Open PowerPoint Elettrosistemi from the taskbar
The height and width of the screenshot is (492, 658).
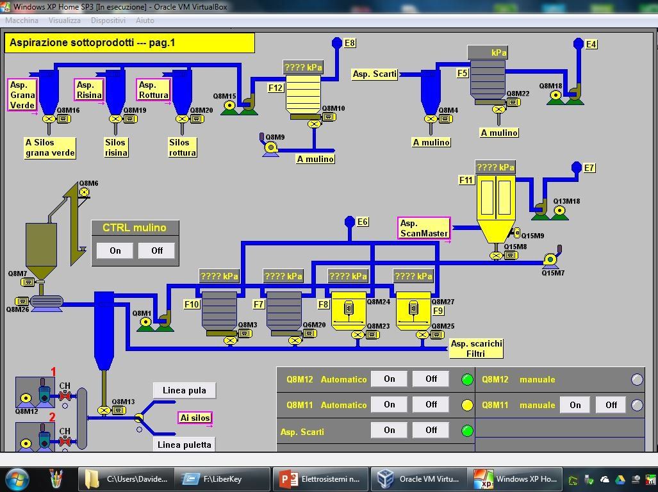click(x=320, y=479)
